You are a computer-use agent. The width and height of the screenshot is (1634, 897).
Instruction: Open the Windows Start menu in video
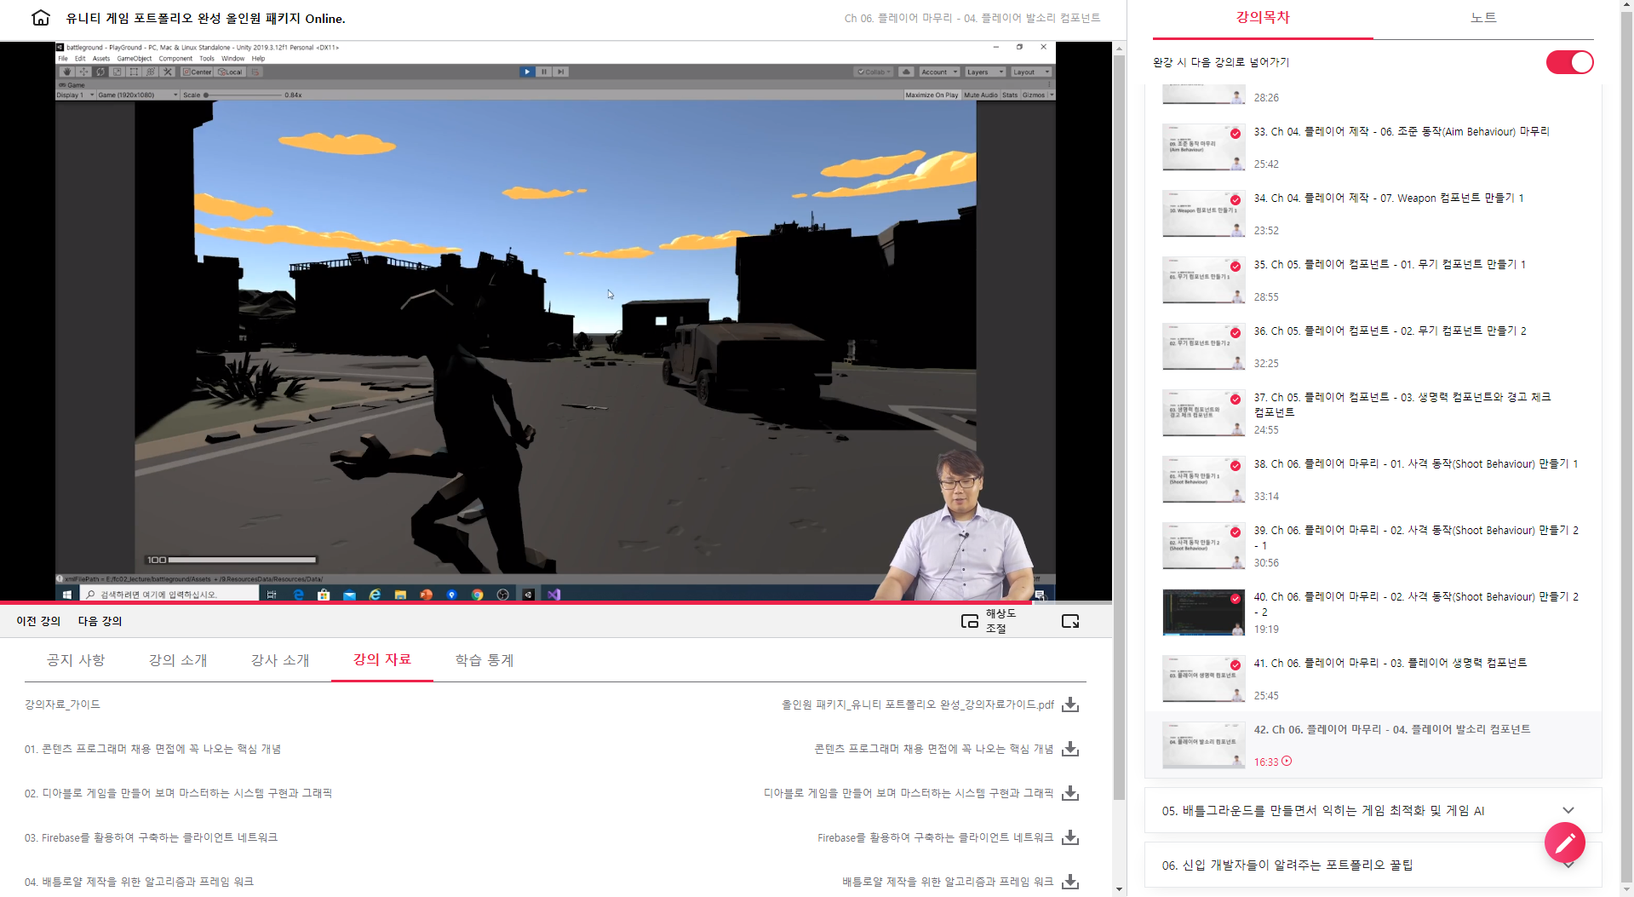pyautogui.click(x=67, y=595)
